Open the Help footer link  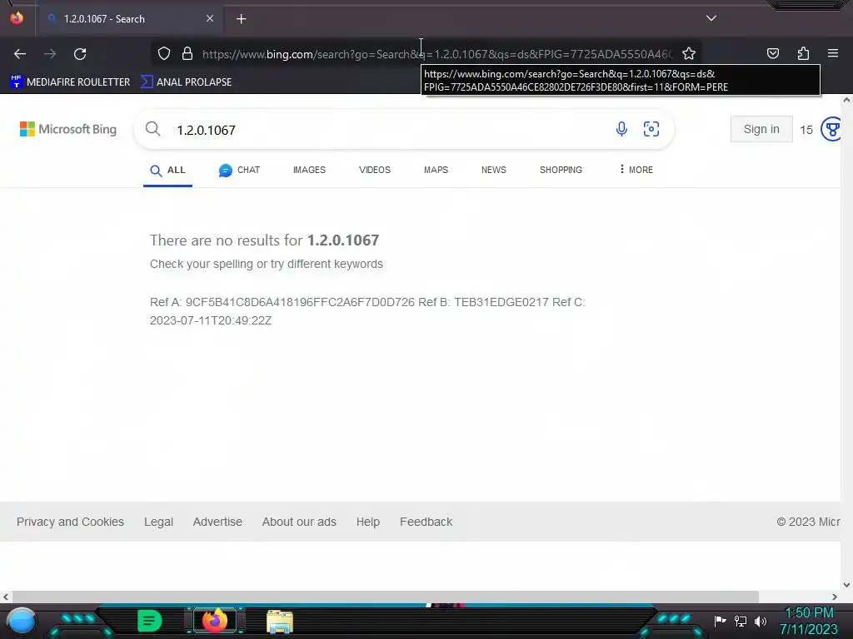pos(367,522)
